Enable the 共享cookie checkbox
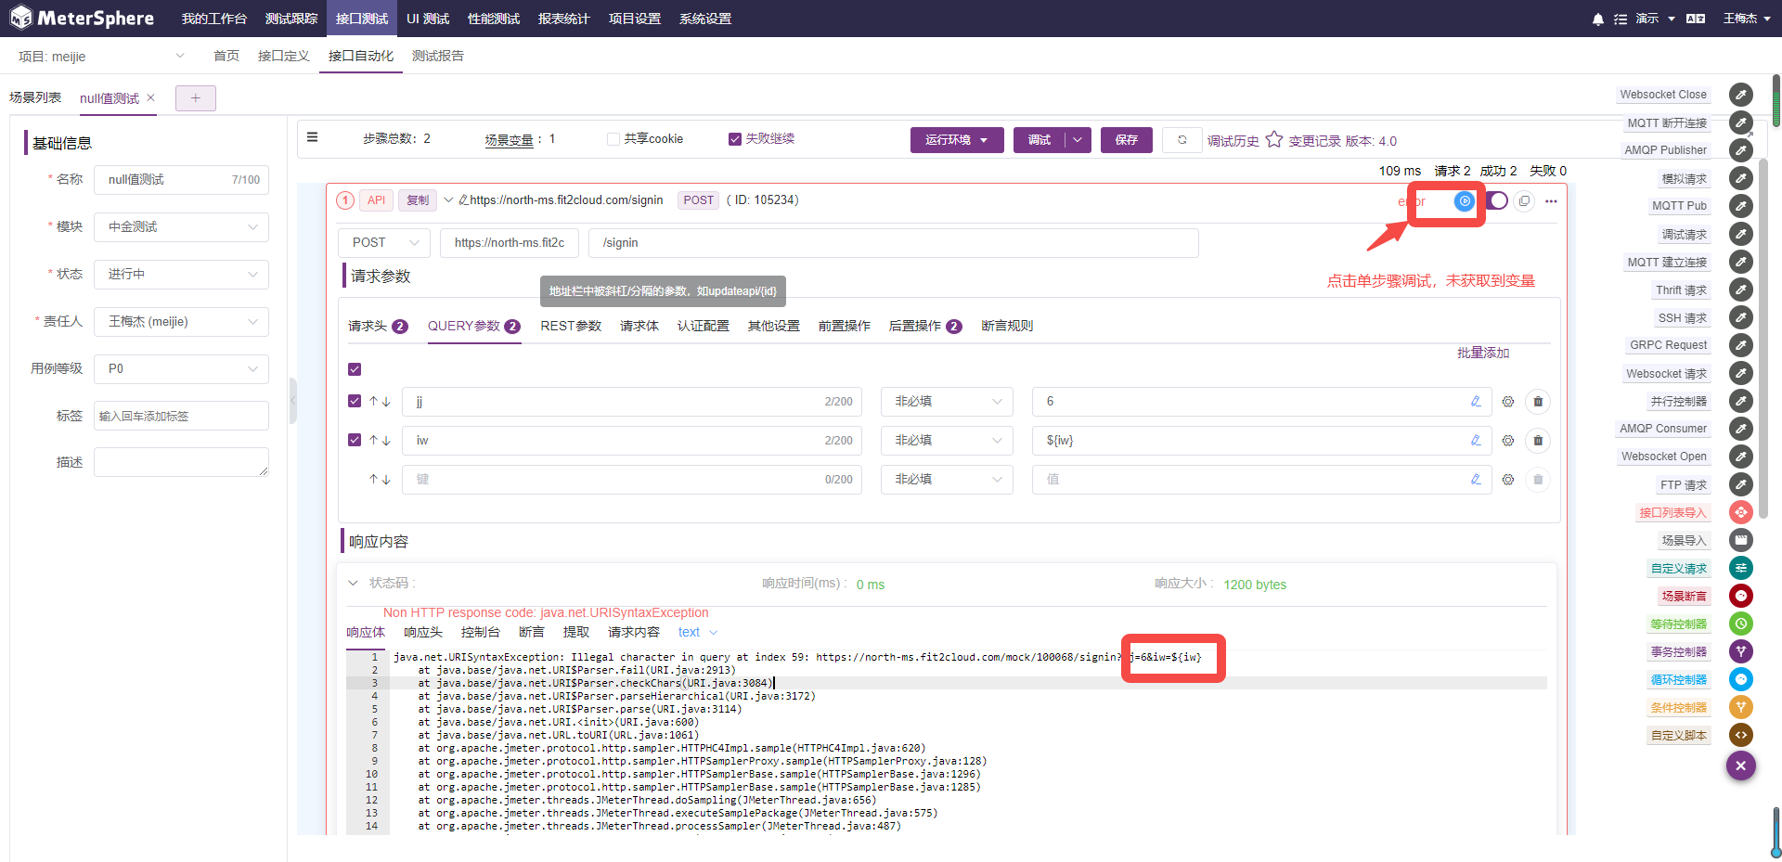 click(x=613, y=138)
